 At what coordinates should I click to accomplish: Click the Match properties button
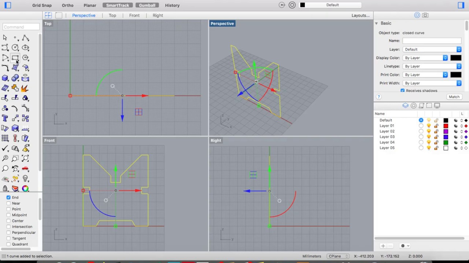454,97
